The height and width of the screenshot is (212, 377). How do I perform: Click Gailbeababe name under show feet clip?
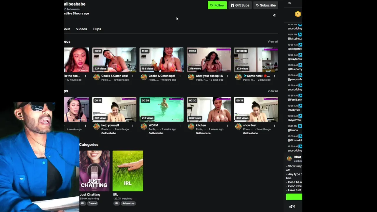(x=250, y=133)
